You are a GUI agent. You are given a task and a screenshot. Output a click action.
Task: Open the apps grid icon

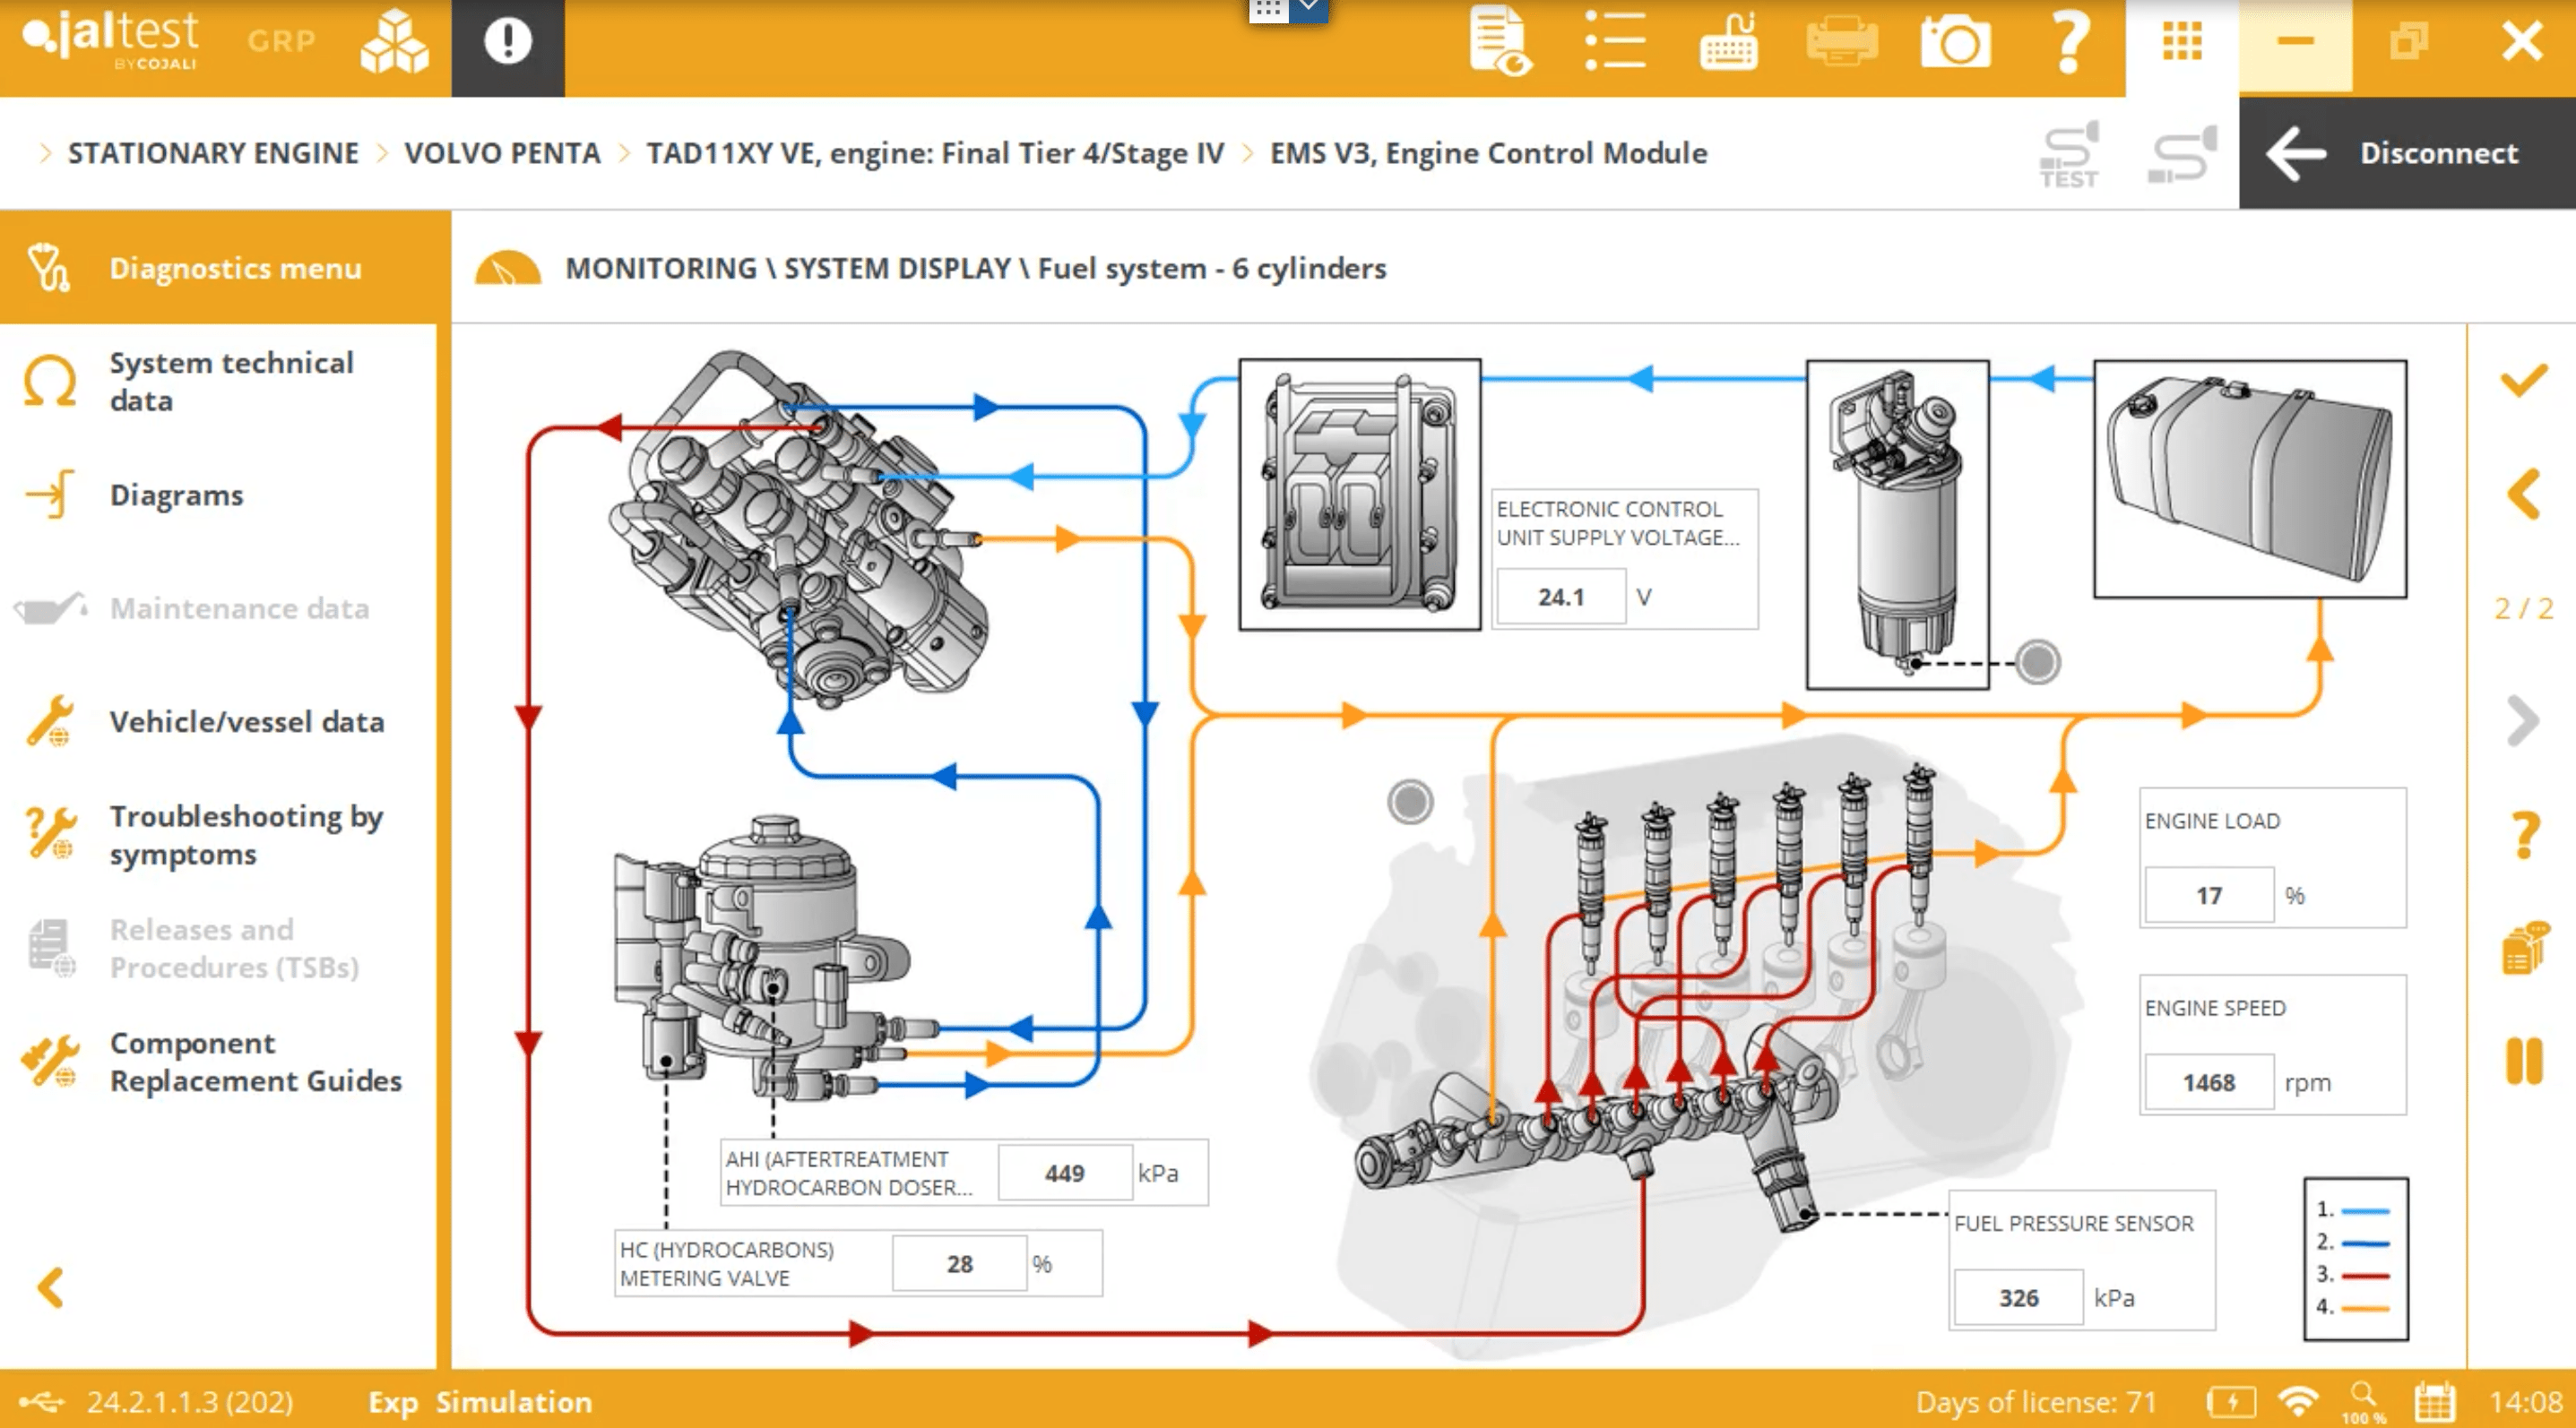point(2182,42)
